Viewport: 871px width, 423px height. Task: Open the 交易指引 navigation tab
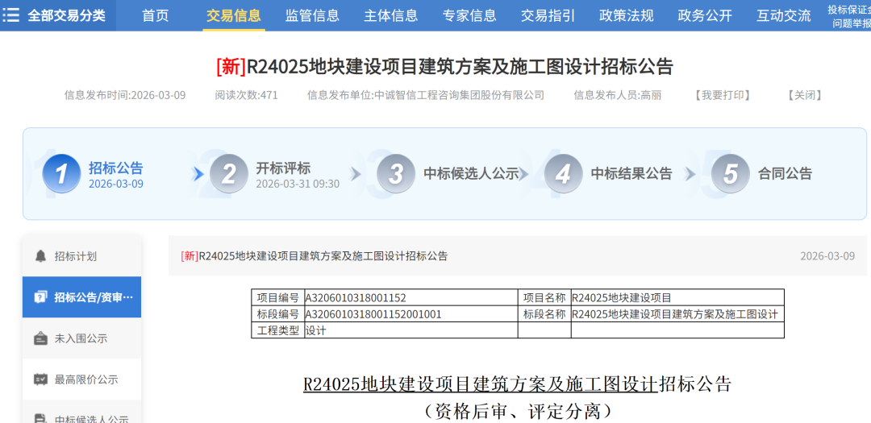coord(548,15)
